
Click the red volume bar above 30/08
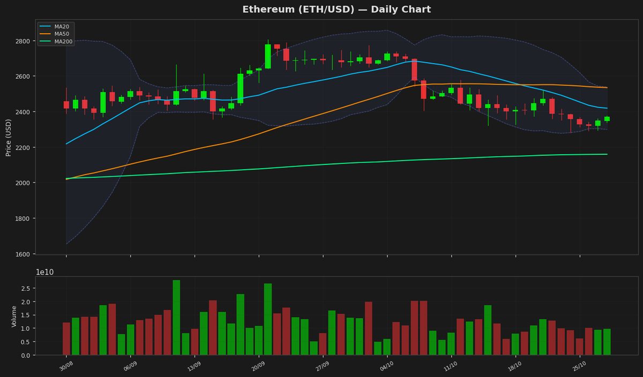(x=66, y=338)
